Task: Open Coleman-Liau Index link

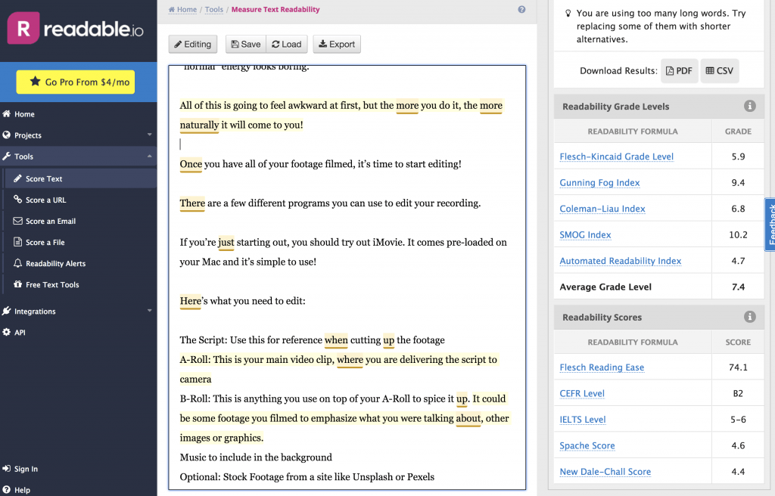Action: click(602, 209)
